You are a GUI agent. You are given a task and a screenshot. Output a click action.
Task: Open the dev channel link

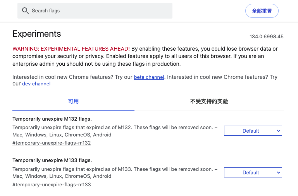36,84
